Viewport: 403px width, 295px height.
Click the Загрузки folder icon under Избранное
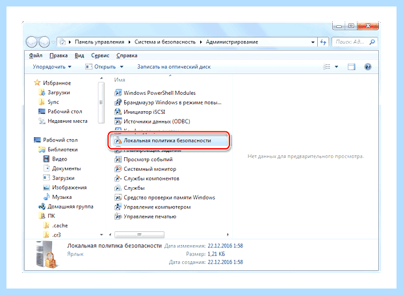[42, 92]
